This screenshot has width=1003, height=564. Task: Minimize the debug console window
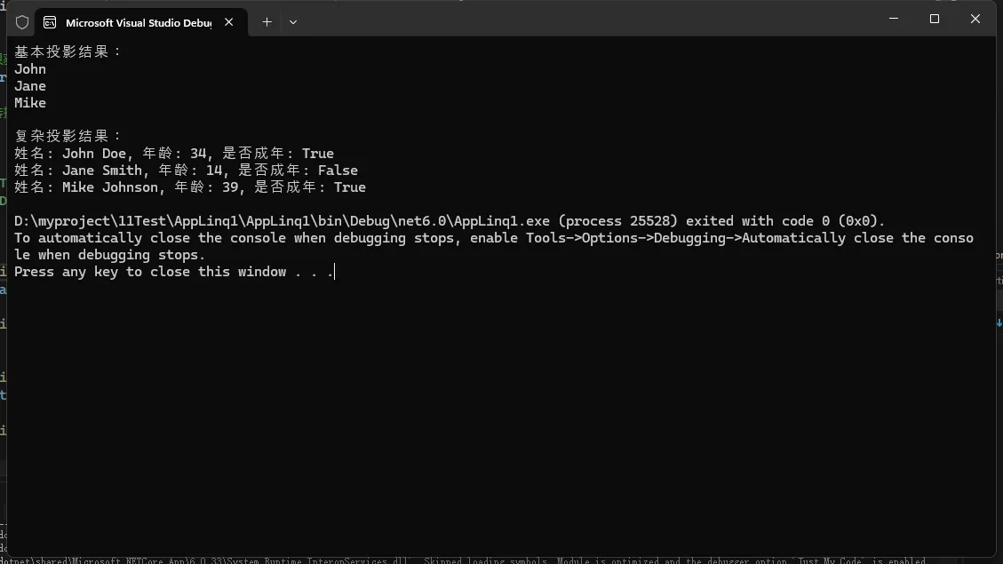pyautogui.click(x=894, y=19)
